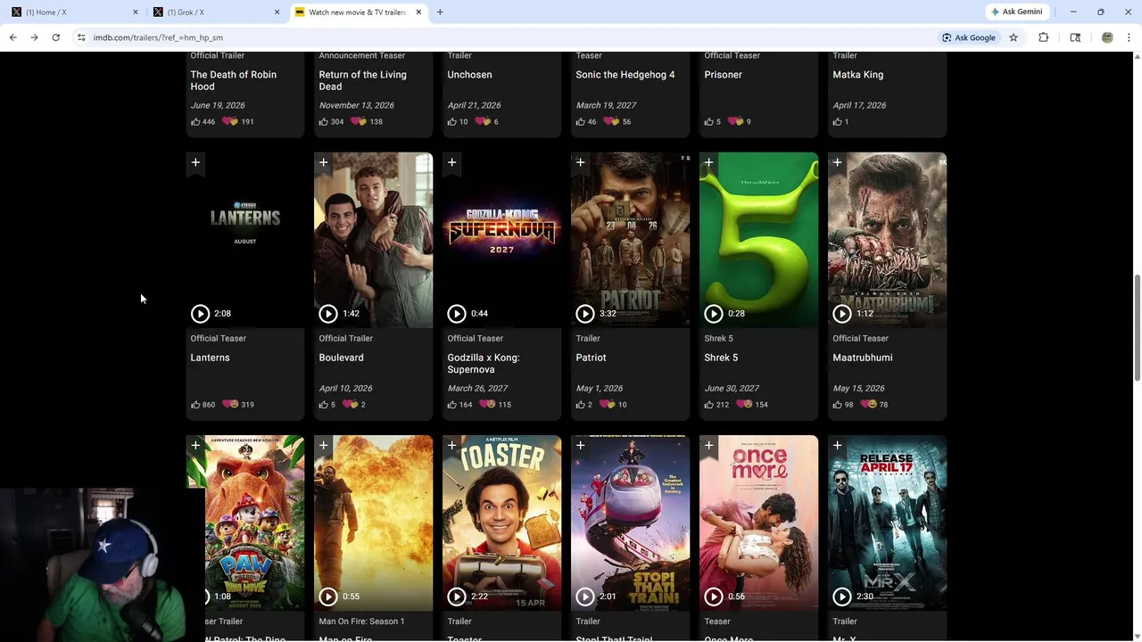Click the page vertical scrollbar thumb
The width and height of the screenshot is (1142, 642).
[1137, 329]
